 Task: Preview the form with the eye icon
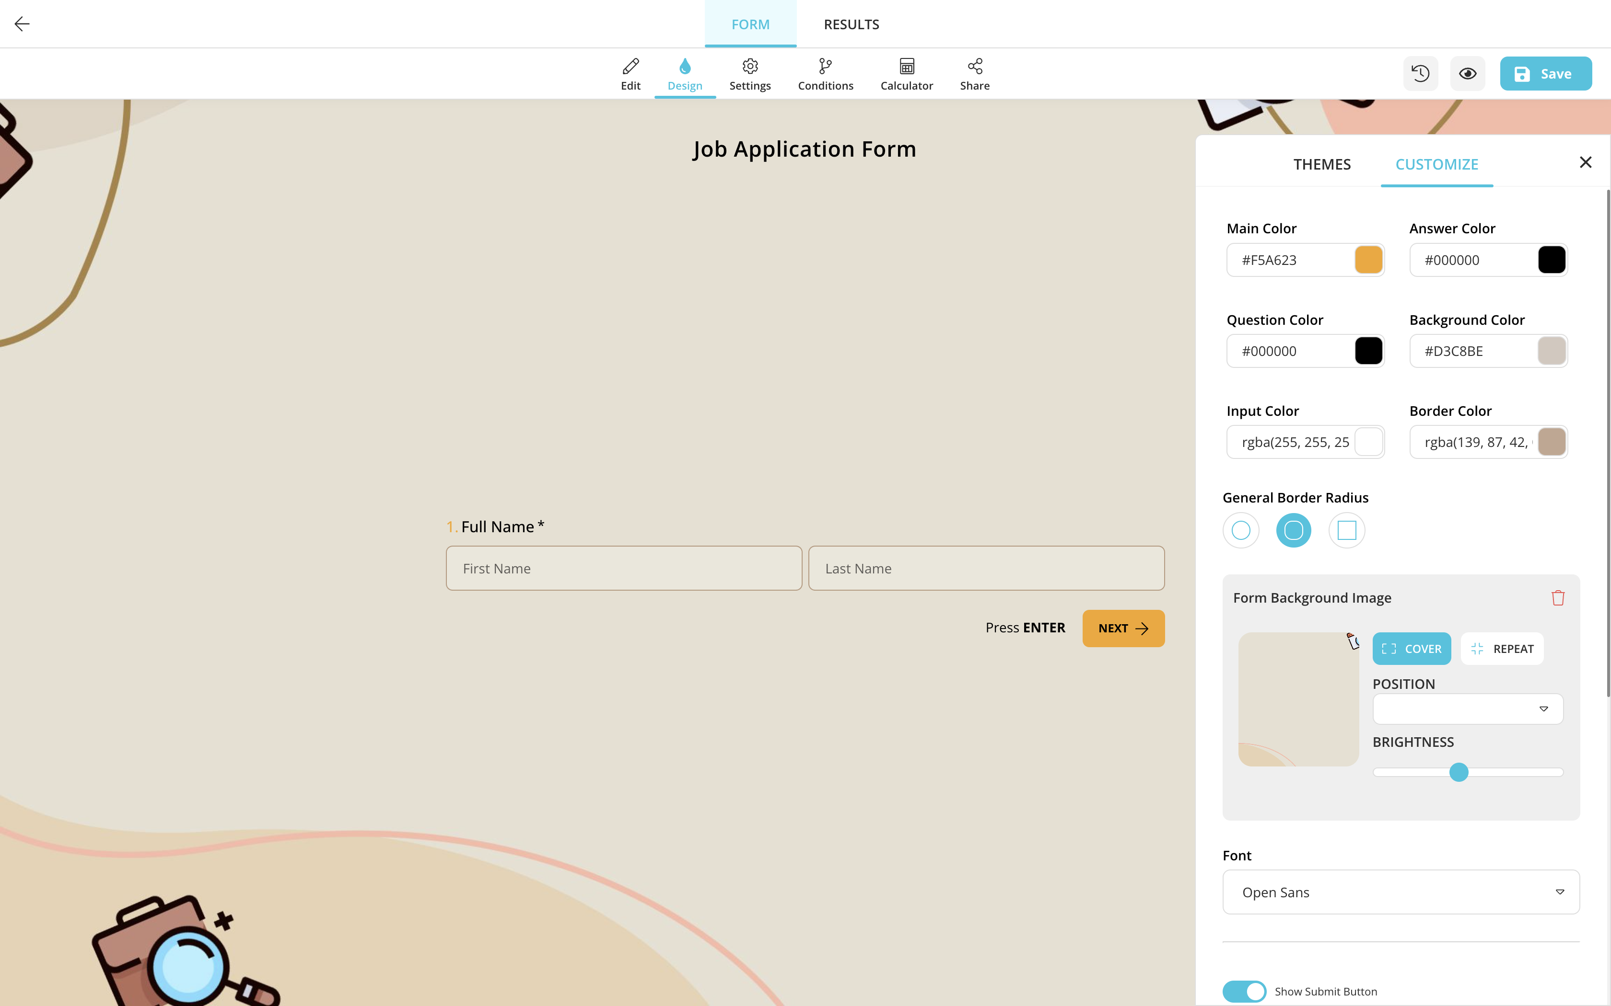[x=1467, y=73]
